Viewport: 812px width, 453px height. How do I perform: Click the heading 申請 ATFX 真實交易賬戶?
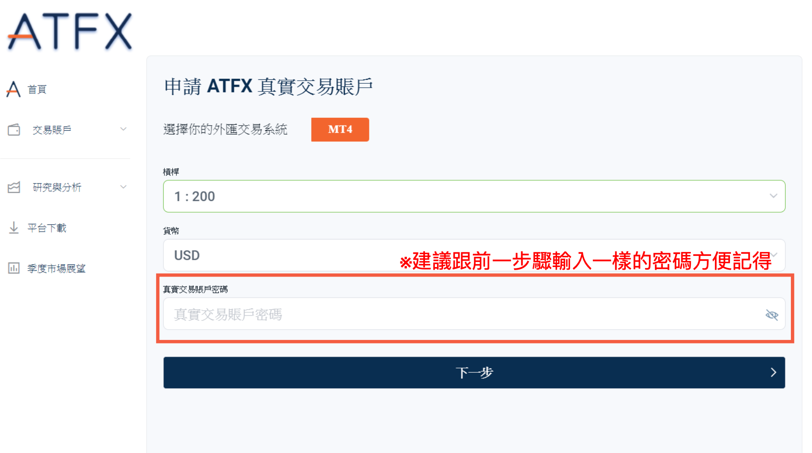click(268, 86)
